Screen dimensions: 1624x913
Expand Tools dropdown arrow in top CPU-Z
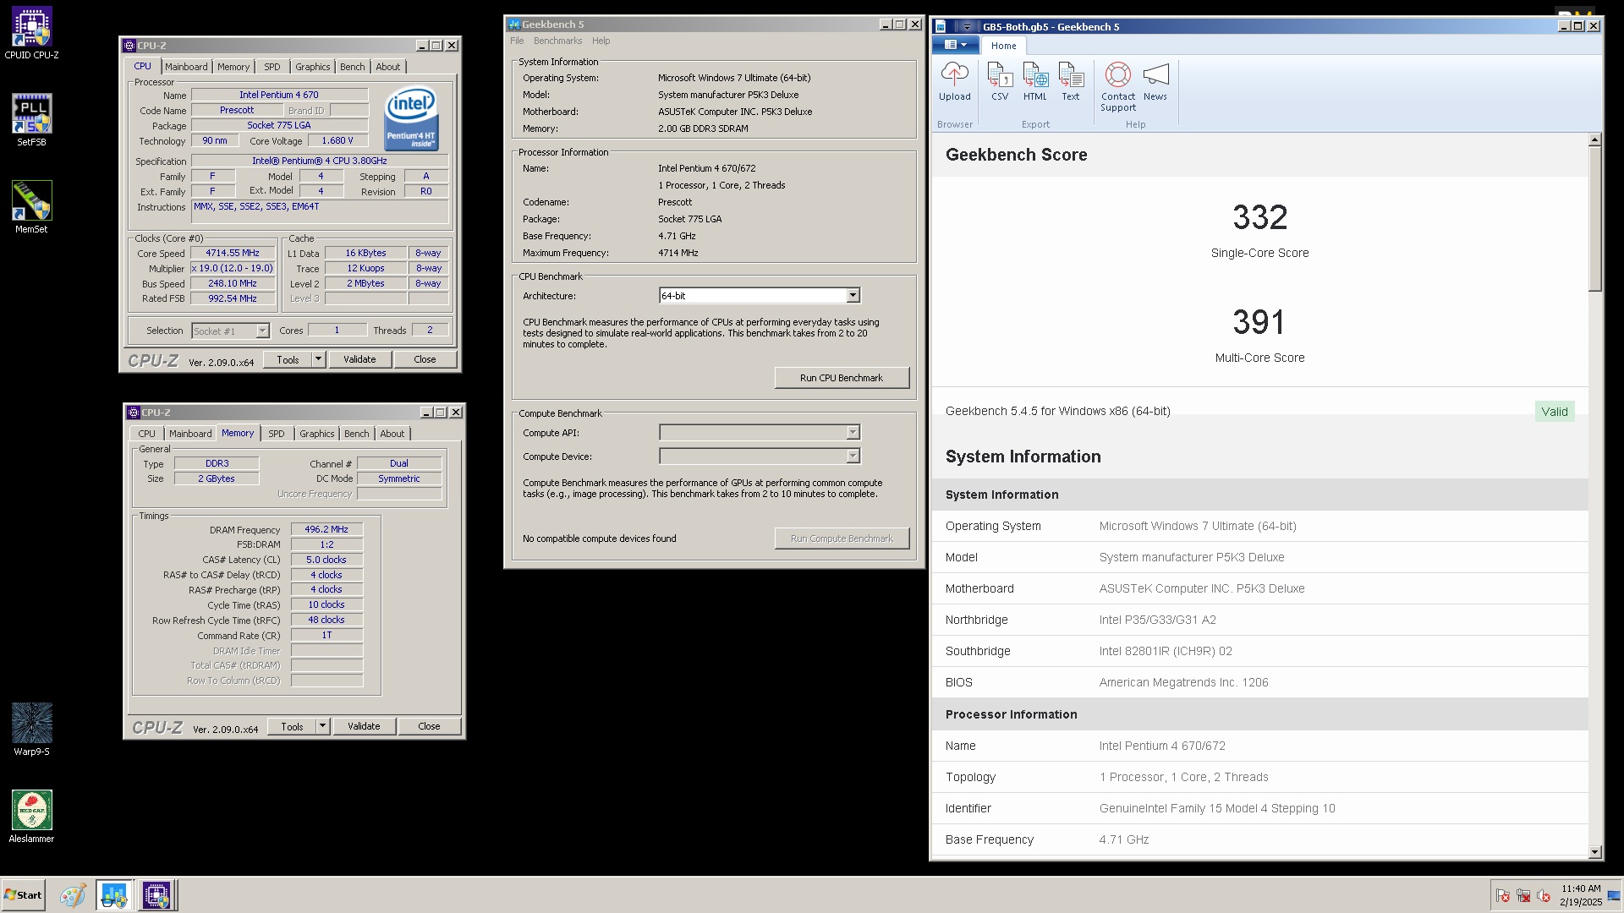click(x=318, y=359)
